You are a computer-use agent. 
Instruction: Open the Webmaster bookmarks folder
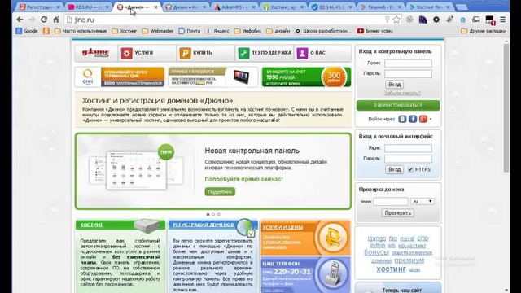157,31
